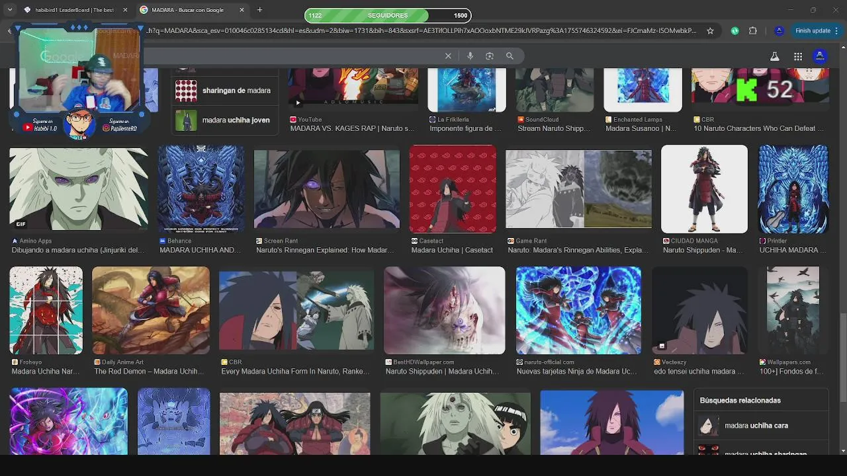Open Search Labs flask icon
Screen dimensions: 847x476
[x=774, y=57]
